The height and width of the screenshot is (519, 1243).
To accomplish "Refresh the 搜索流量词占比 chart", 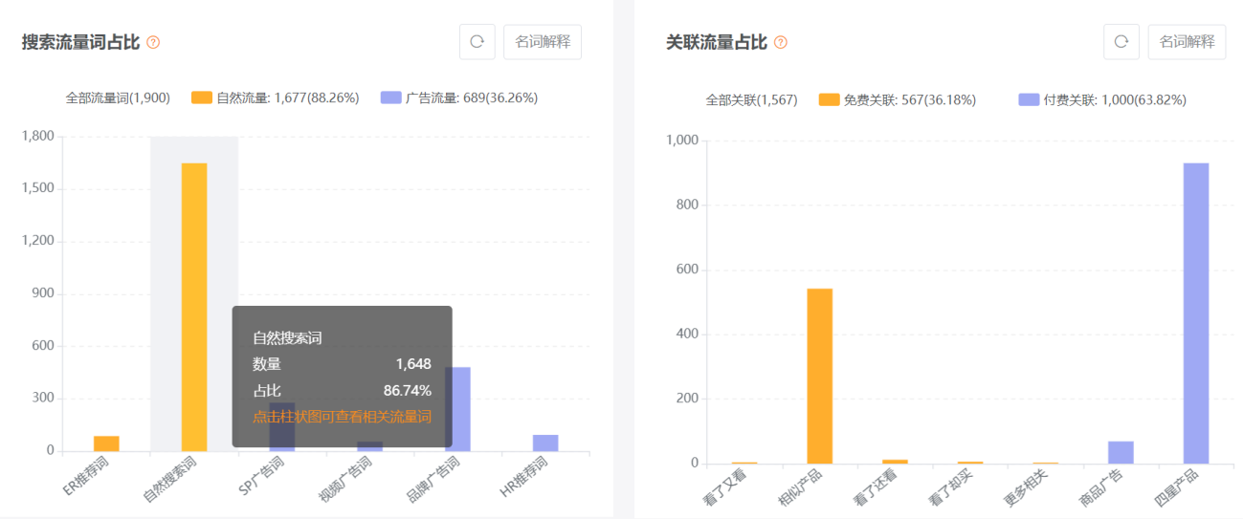I will coord(477,42).
